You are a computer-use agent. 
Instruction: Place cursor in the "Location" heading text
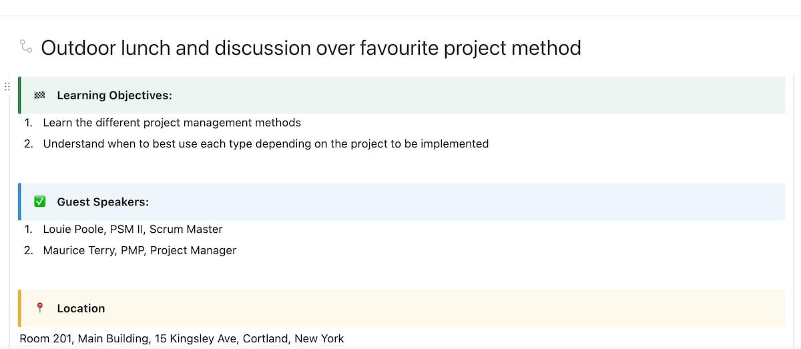[x=81, y=308]
